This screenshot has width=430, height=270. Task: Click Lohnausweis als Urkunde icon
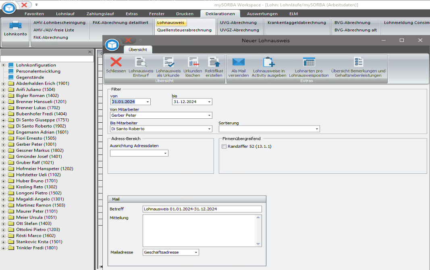pos(168,62)
